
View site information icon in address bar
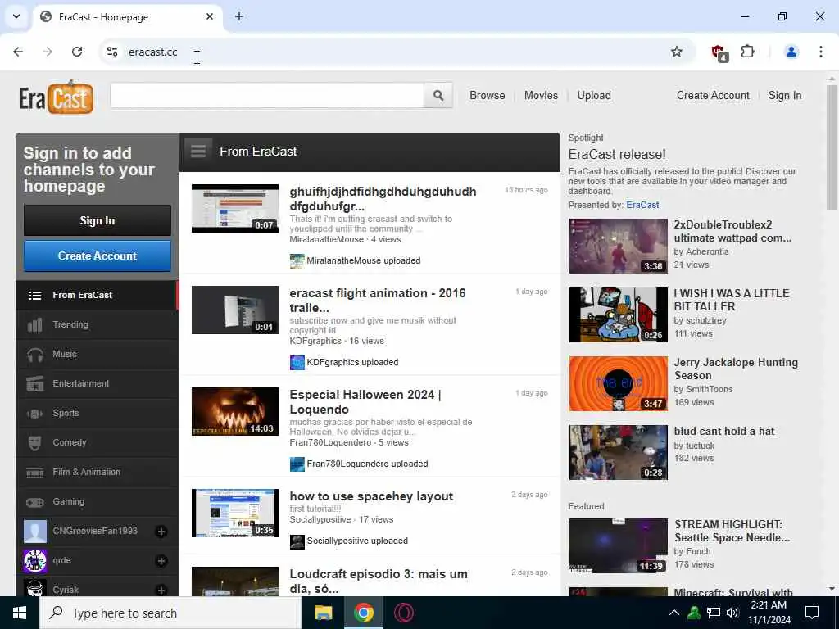tap(111, 52)
